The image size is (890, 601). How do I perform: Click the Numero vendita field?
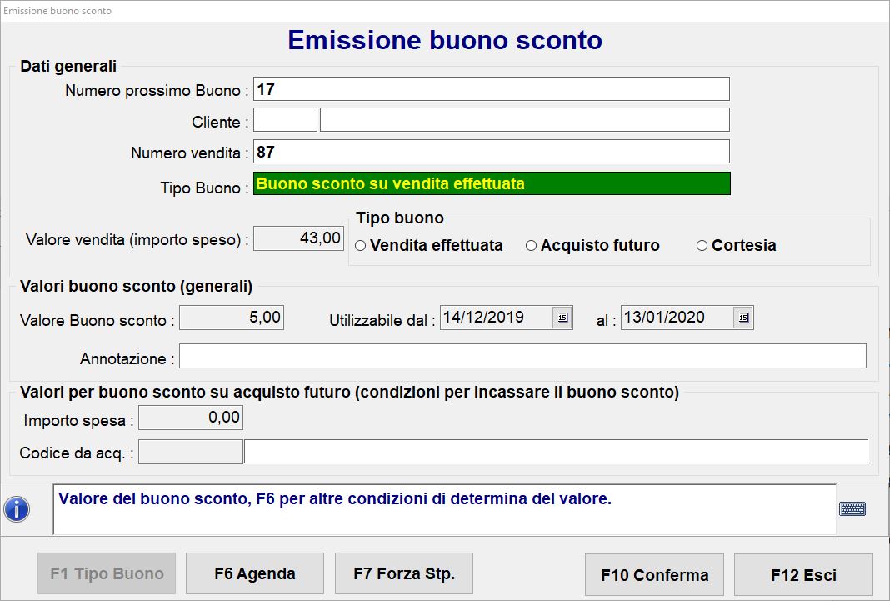491,152
